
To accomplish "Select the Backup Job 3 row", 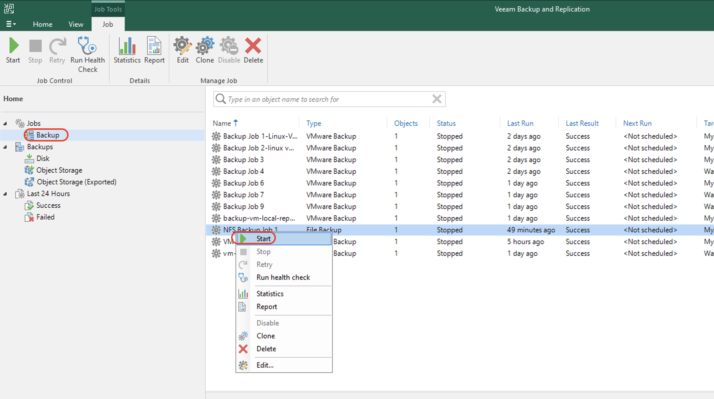I will click(460, 160).
